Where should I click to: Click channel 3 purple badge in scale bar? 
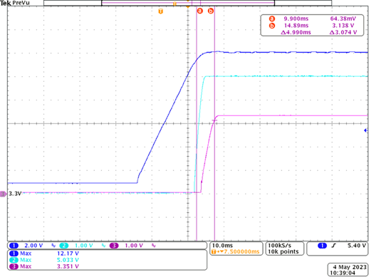[114, 246]
